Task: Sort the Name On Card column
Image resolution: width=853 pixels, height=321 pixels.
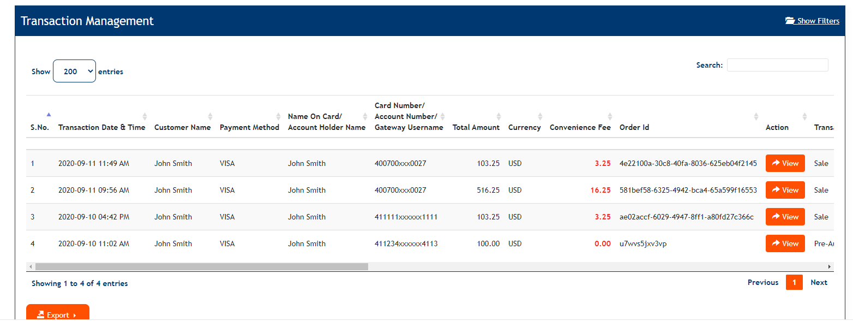Action: (365, 116)
